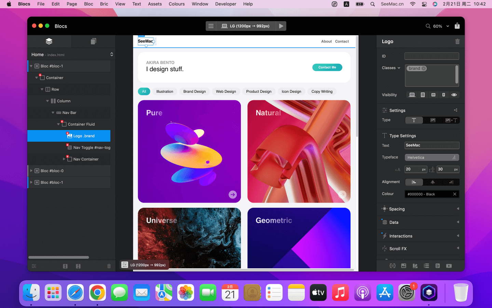Expand the Spacing section
492x308 pixels.
pos(457,209)
